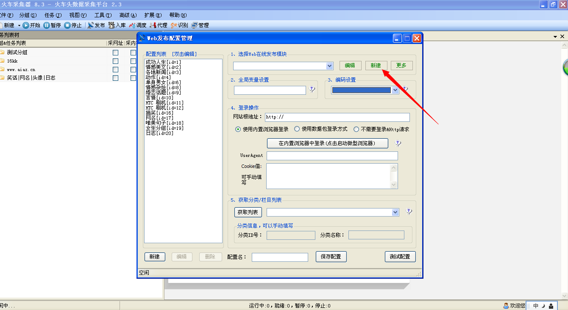Toggle 采网址 checkbox for 测试分组

pyautogui.click(x=115, y=53)
